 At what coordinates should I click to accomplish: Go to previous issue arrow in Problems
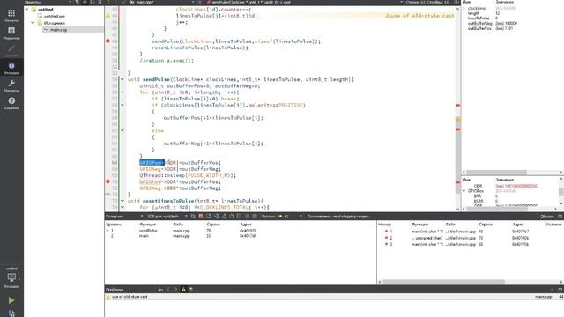pyautogui.click(x=168, y=290)
